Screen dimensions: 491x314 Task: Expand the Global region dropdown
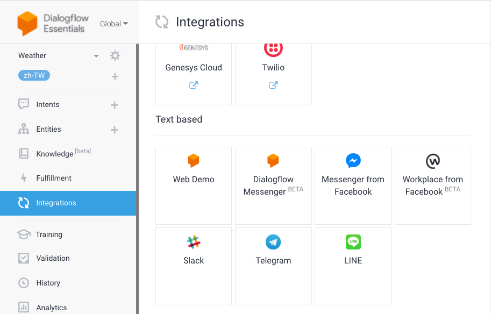click(x=114, y=24)
